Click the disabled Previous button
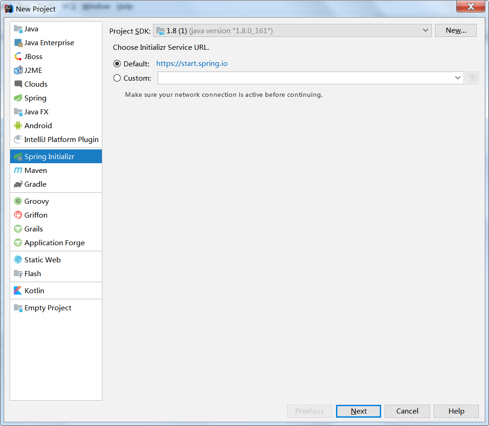The image size is (489, 426). [309, 411]
